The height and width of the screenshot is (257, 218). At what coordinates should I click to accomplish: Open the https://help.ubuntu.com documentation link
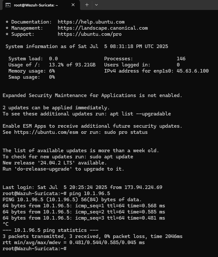point(91,22)
